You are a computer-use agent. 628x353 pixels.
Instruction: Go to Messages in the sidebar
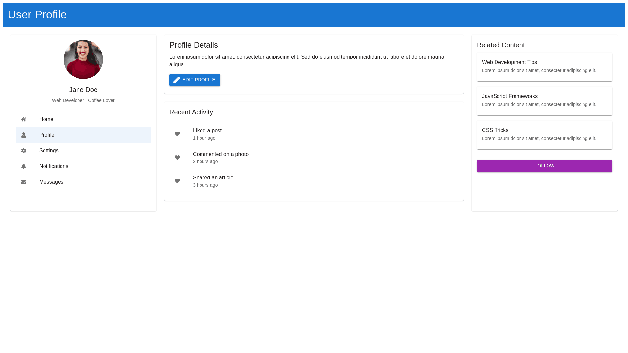[83, 182]
